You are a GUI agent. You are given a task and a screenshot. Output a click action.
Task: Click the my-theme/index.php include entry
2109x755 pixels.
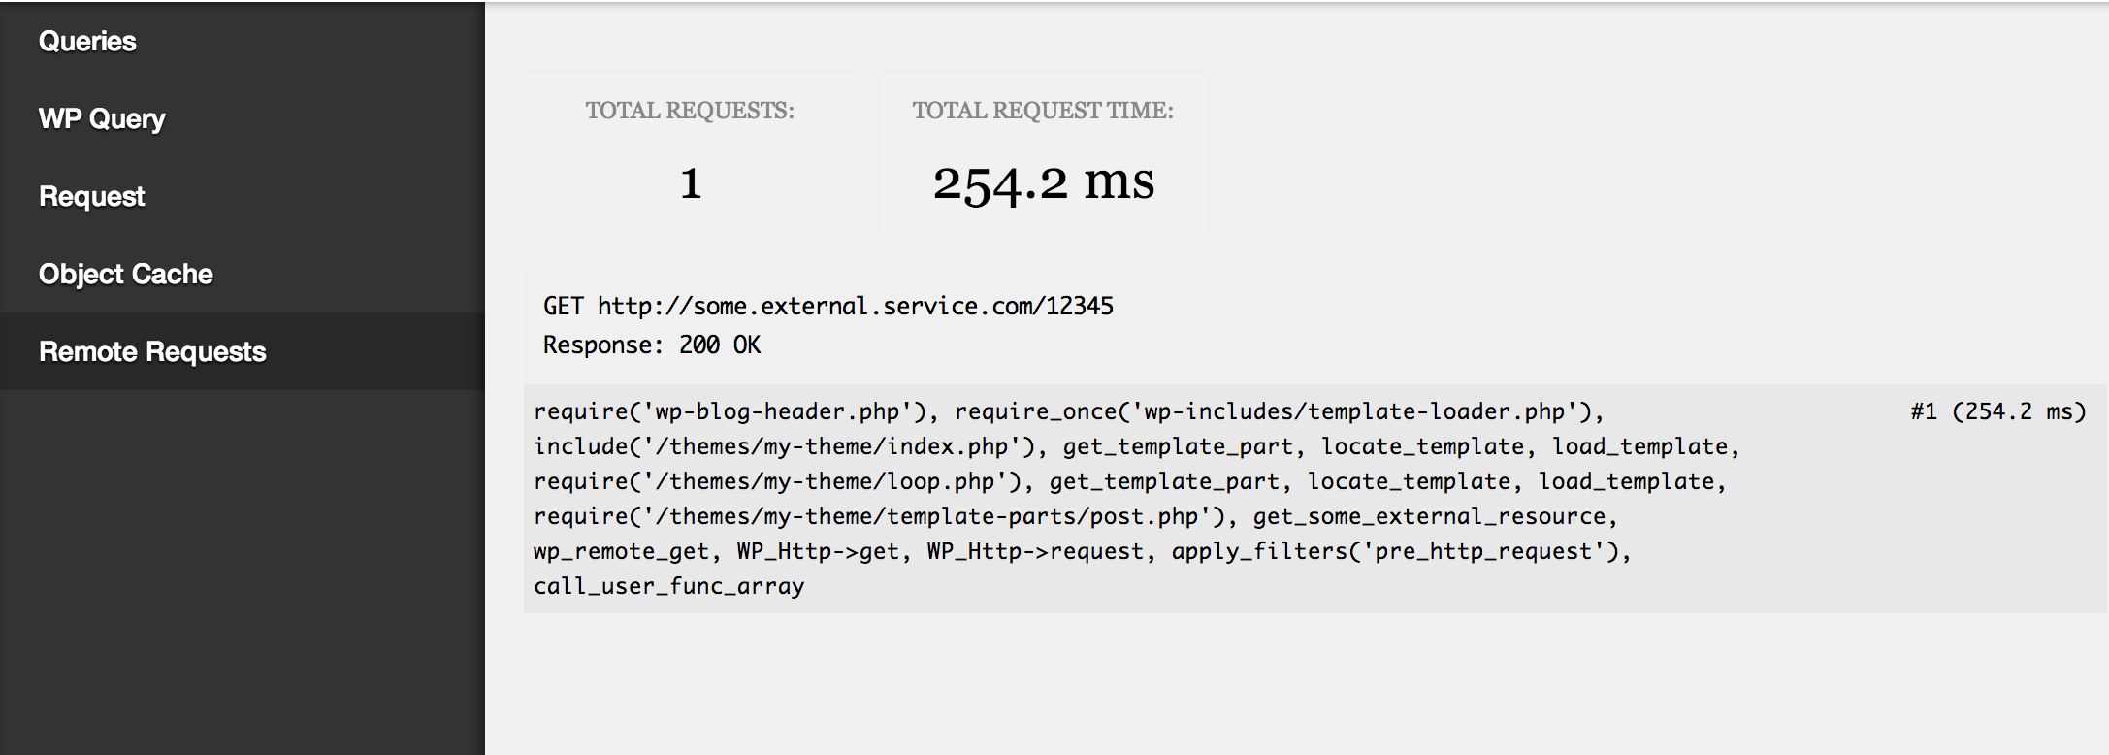788,446
